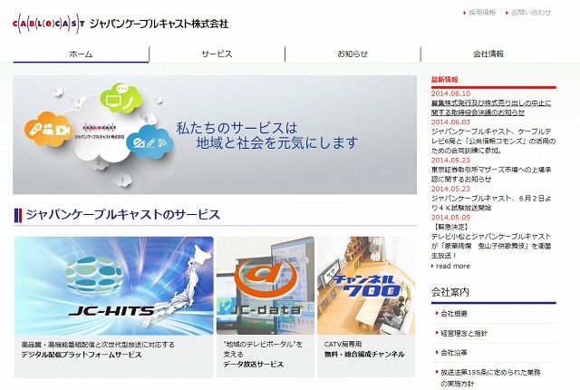Click the hero banner with cloud graphics
Viewport: 580px width, 390px height.
pos(215,135)
